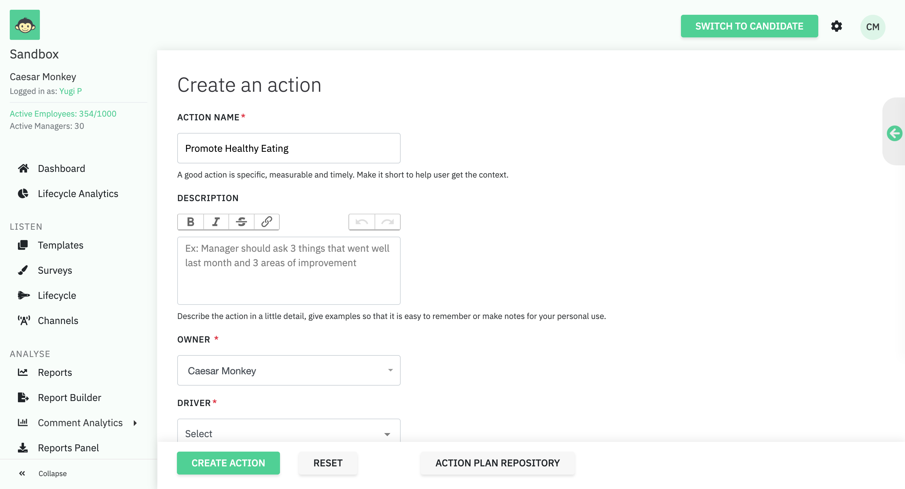Image resolution: width=905 pixels, height=489 pixels.
Task: Open the Action Plan Repository
Action: coord(497,463)
